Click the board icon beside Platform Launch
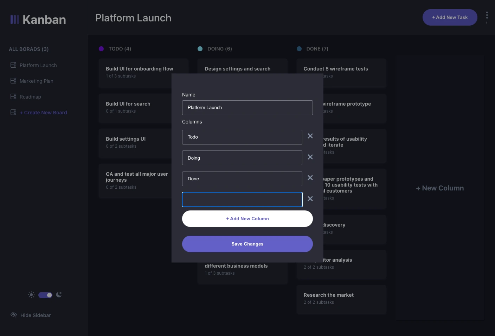This screenshot has height=336, width=495. [13, 65]
